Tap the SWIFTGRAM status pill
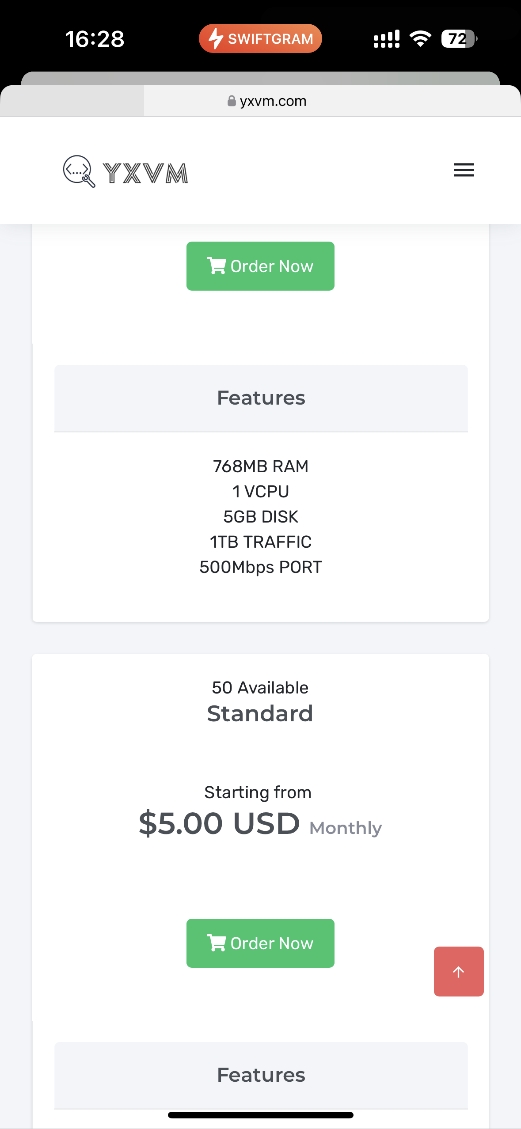Screen dimensions: 521x1129 pos(260,39)
